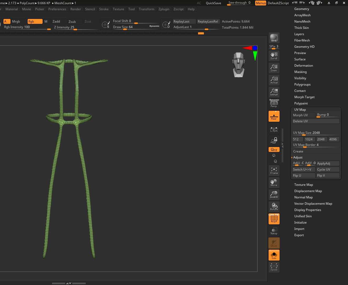Click the Flip V button
Screen dimensions: 348x285
(x=328, y=176)
